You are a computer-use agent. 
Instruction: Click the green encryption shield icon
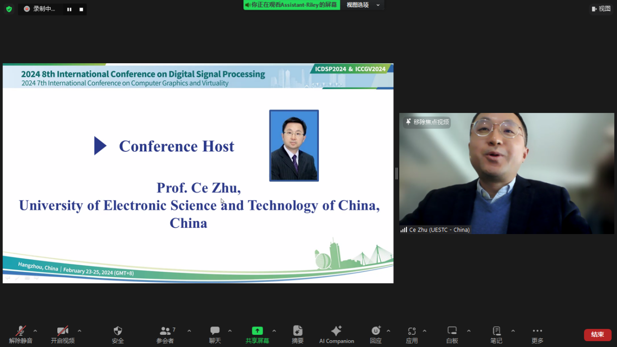coord(9,9)
